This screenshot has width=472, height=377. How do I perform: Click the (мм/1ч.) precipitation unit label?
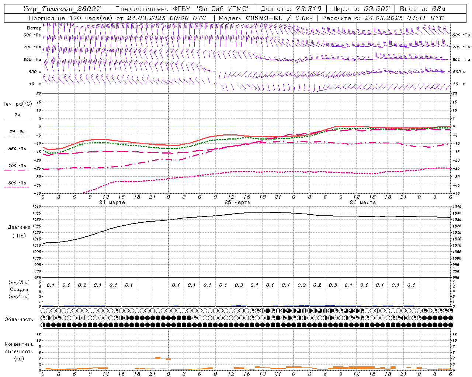(x=19, y=296)
